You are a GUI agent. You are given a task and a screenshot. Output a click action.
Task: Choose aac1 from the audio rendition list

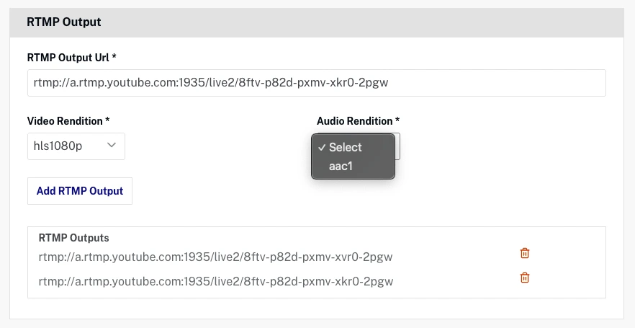(342, 167)
